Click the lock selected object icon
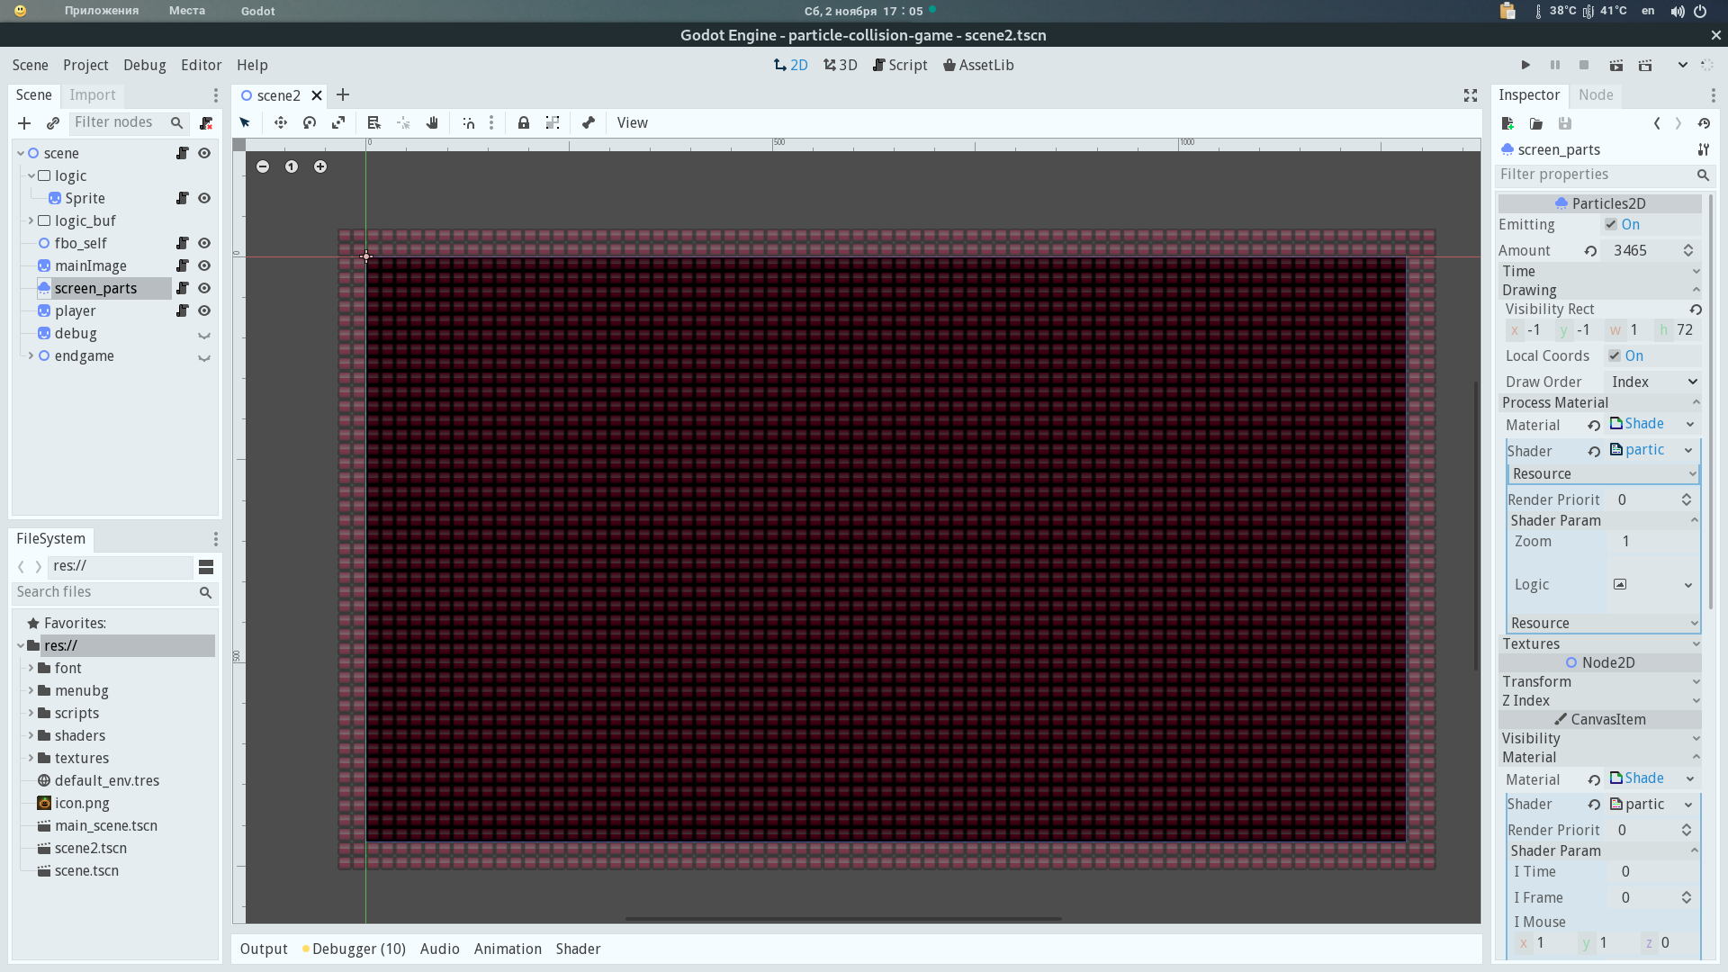Screen dimensions: 1728x972 [524, 123]
